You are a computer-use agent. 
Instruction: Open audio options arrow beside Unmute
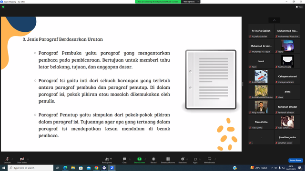(12, 159)
